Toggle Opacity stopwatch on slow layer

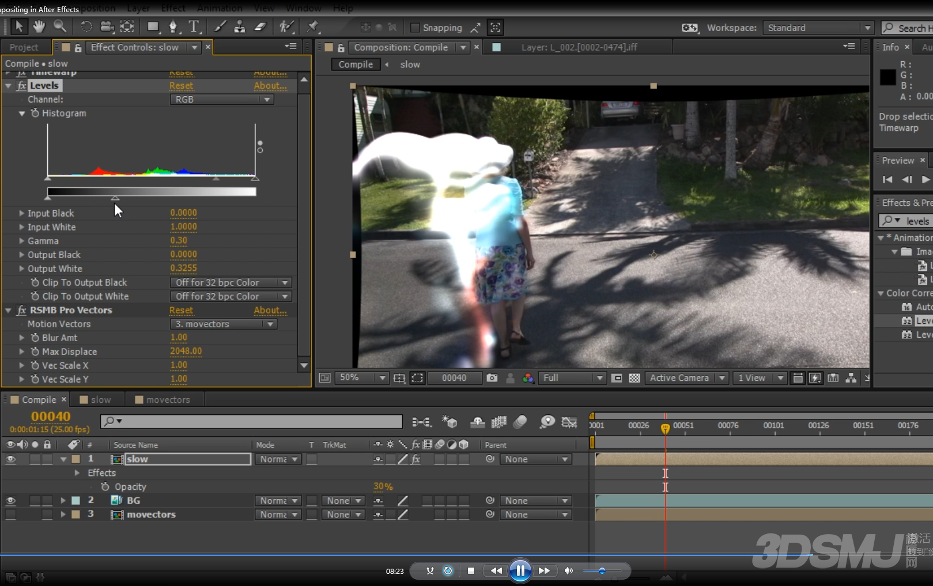click(105, 487)
